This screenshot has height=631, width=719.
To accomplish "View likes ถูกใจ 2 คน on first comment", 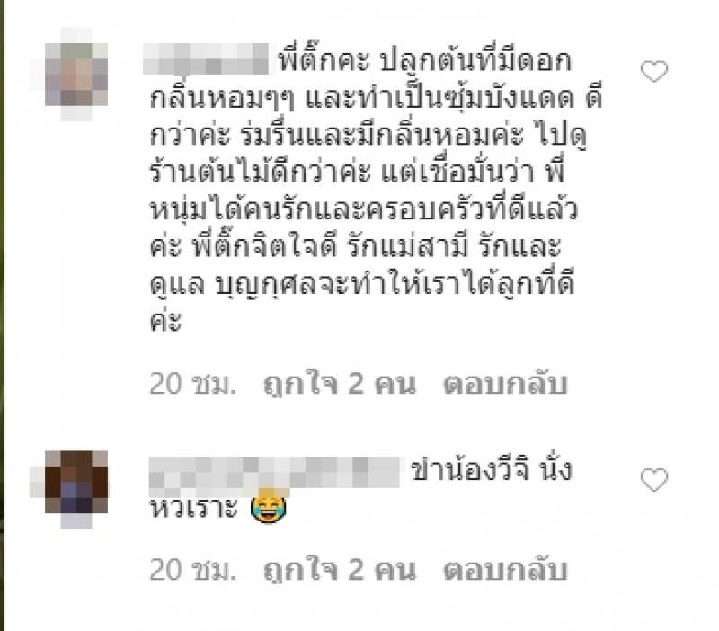I will (340, 384).
